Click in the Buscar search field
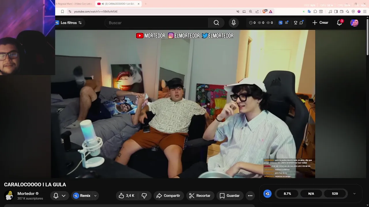This screenshot has height=207, width=369. point(157,23)
